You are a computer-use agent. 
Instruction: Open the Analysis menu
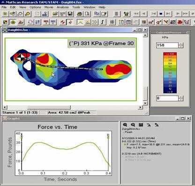pyautogui.click(x=63, y=7)
